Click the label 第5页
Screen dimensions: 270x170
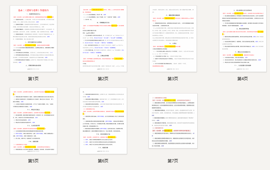(34, 161)
